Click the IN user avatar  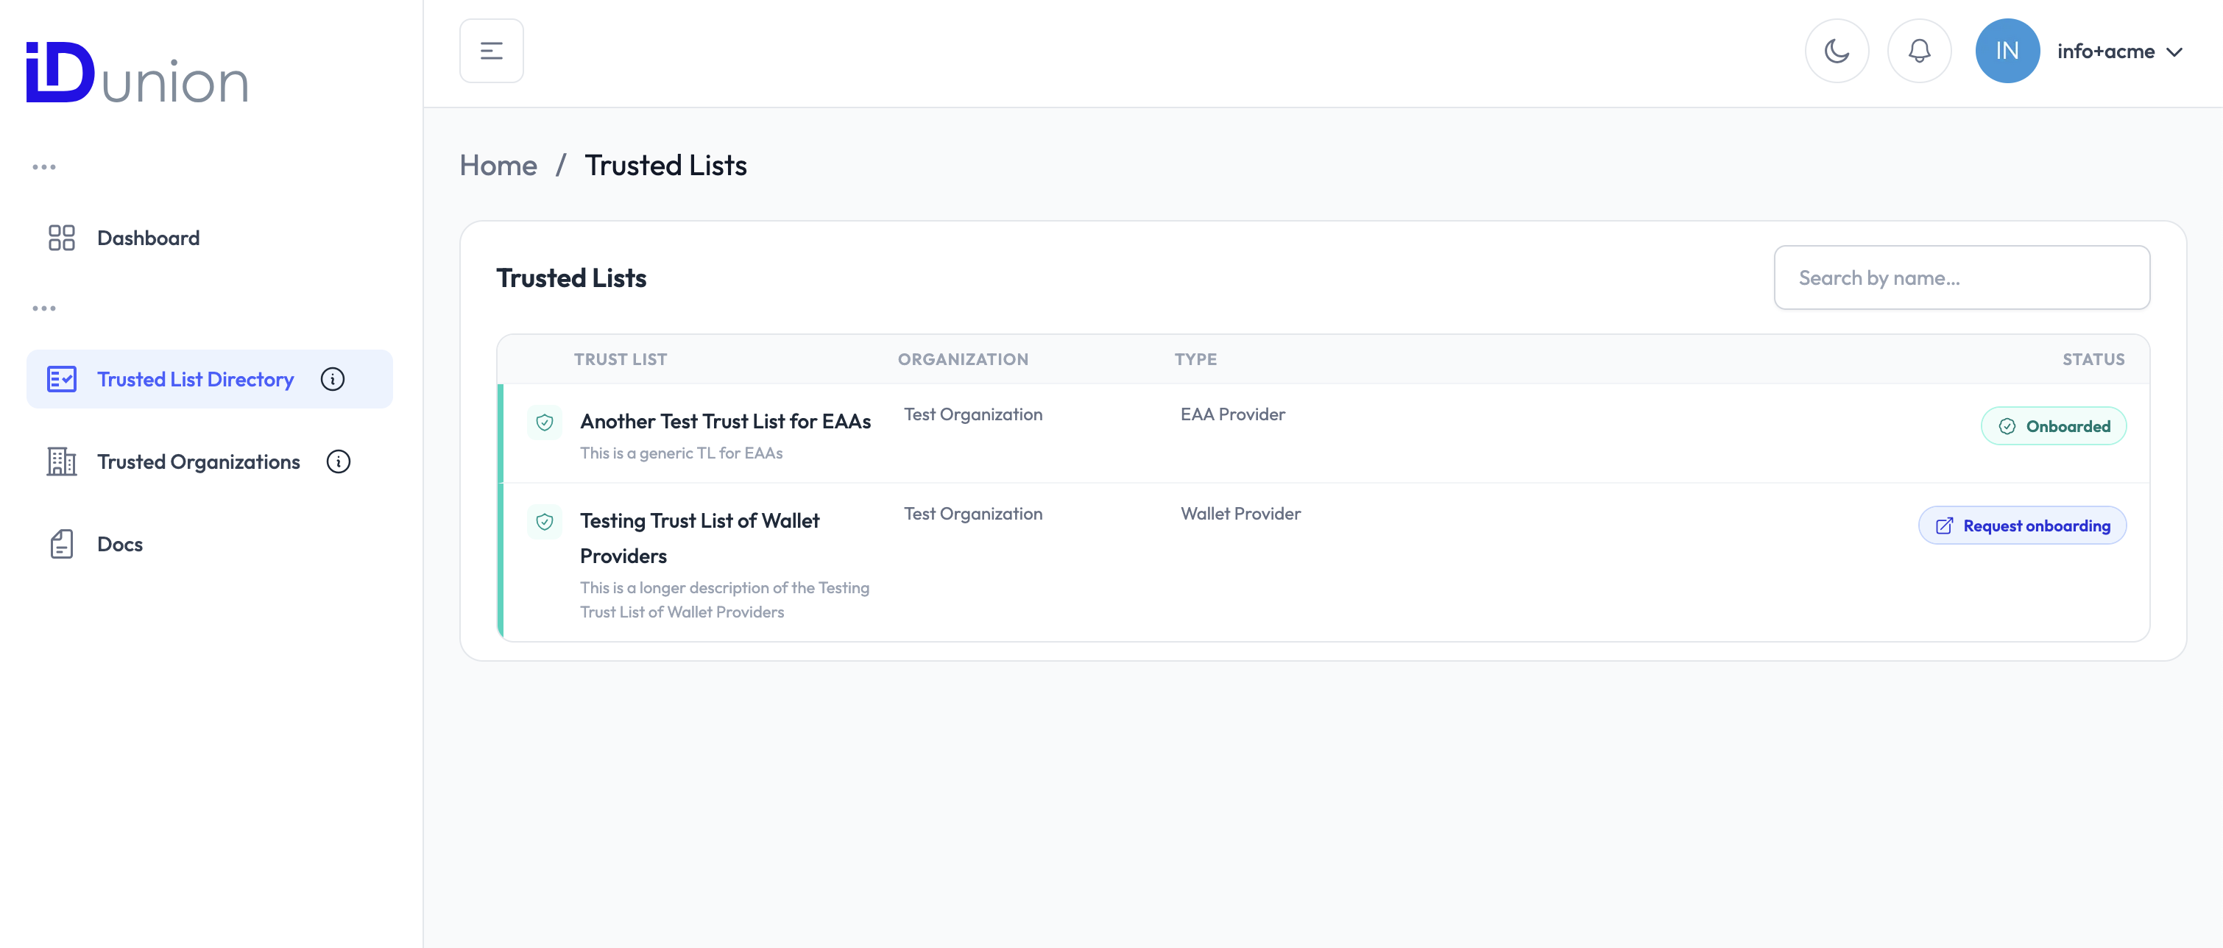pos(2007,51)
